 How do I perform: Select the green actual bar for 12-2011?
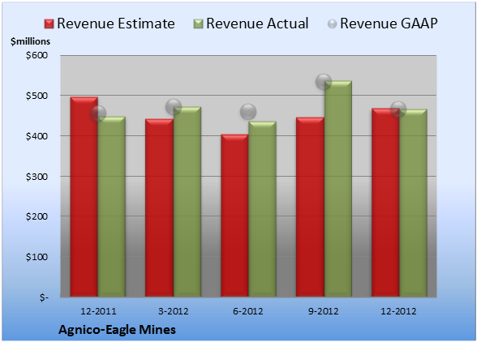pyautogui.click(x=112, y=207)
